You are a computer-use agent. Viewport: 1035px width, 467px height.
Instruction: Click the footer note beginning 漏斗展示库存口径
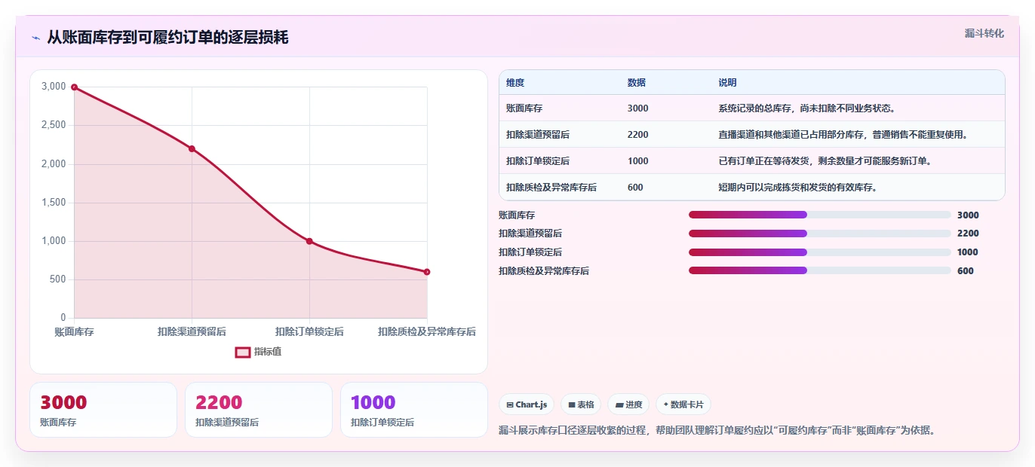[717, 431]
